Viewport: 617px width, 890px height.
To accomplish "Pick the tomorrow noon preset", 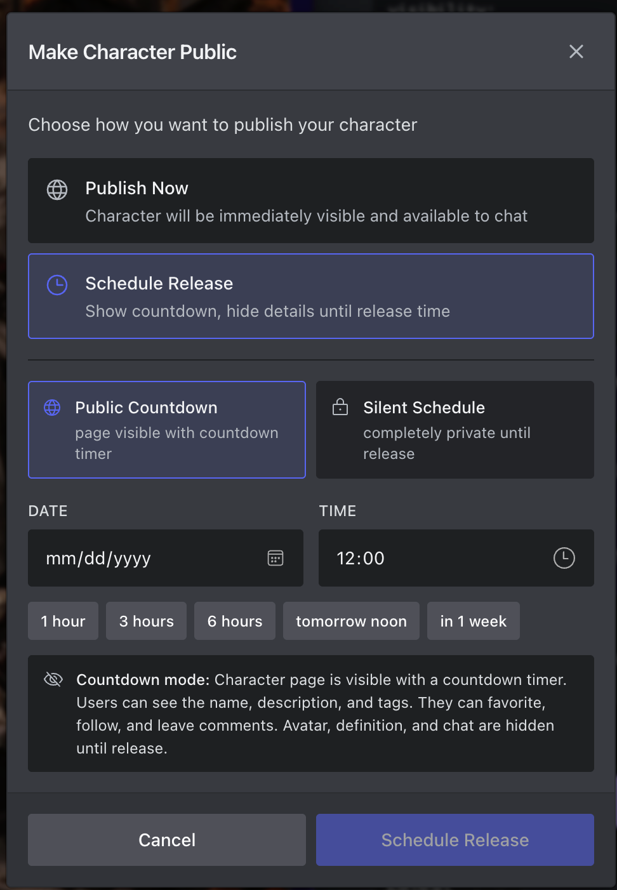I will tap(351, 621).
